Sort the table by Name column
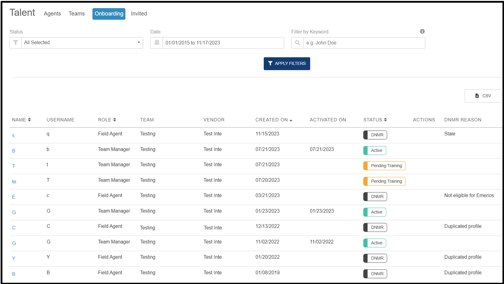 21,120
